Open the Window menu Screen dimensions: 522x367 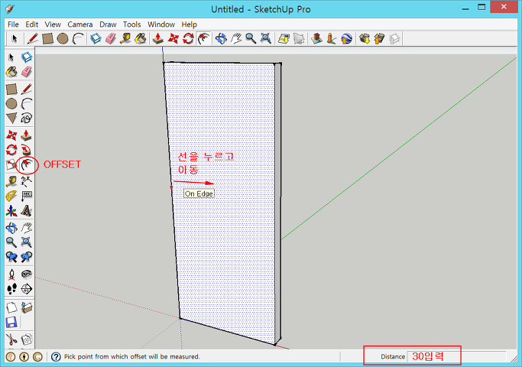[161, 24]
